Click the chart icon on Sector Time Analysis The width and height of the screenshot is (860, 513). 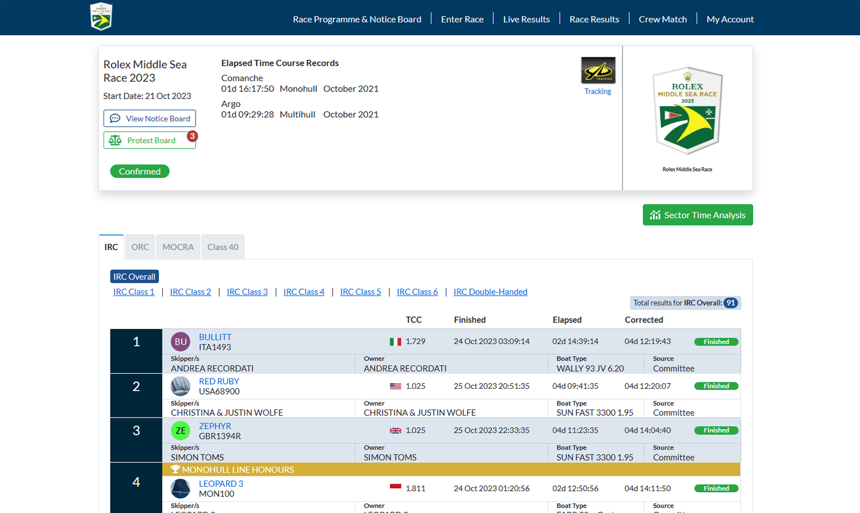click(x=655, y=215)
